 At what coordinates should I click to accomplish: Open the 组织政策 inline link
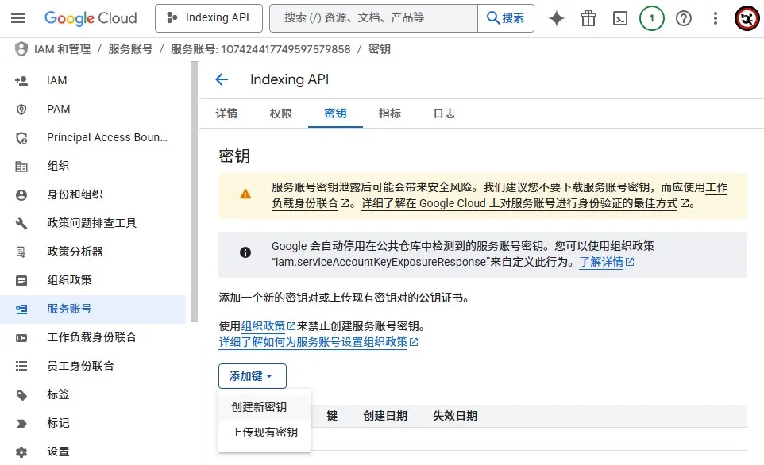[x=268, y=326]
